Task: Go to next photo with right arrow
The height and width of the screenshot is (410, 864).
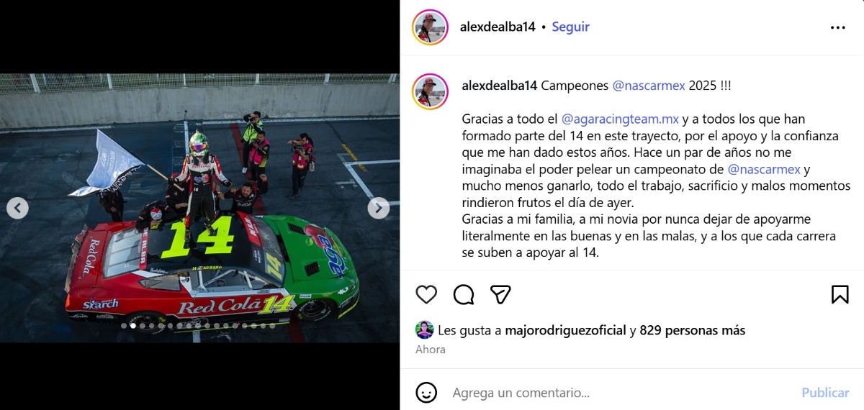Action: 379,208
